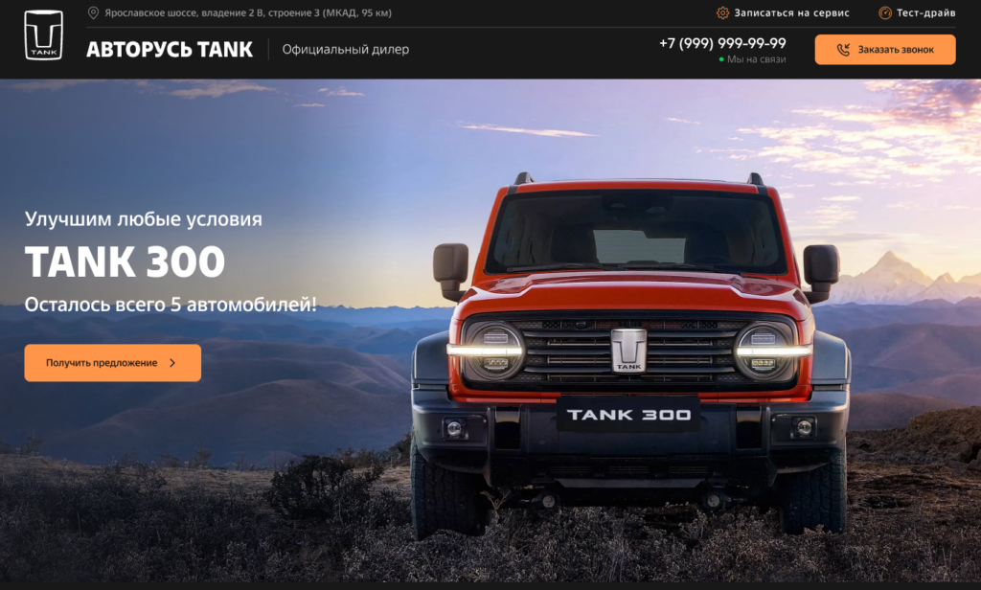Image resolution: width=981 pixels, height=590 pixels.
Task: Click the speedometer icon next to Тест-драйв
Action: click(884, 13)
